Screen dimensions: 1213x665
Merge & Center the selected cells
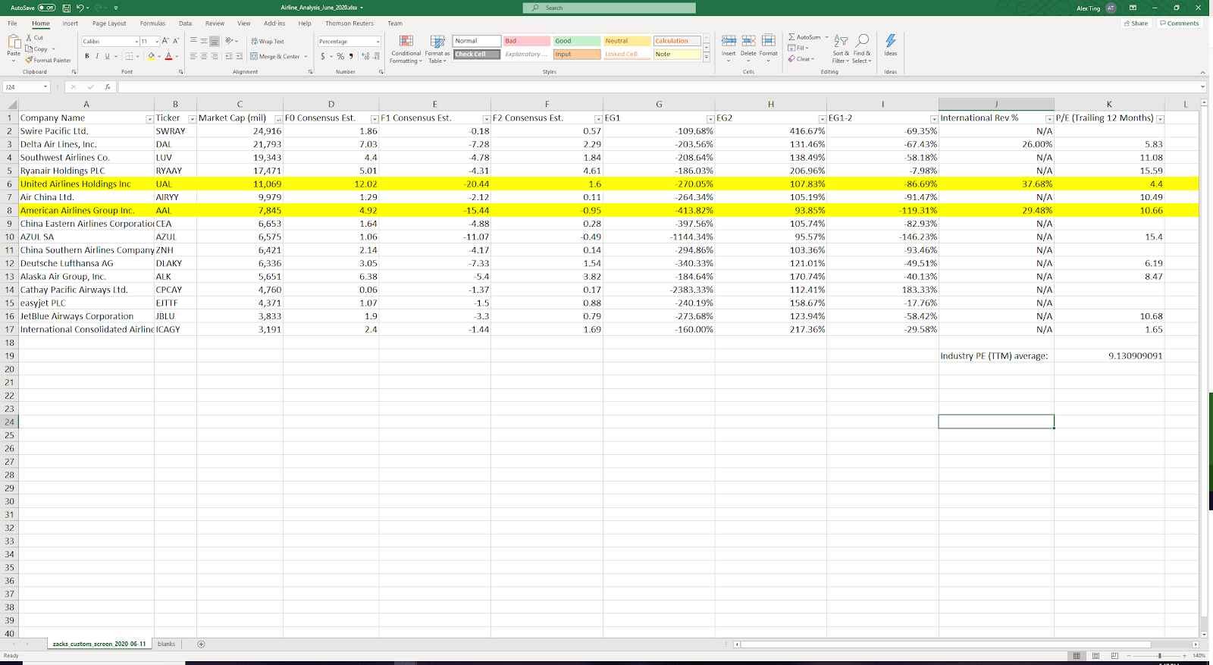pyautogui.click(x=275, y=56)
